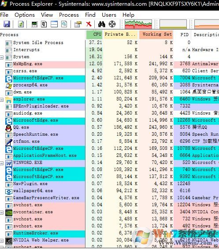Click the crosshair Find Window's Process icon
The height and width of the screenshot is (249, 219).
click(112, 24)
